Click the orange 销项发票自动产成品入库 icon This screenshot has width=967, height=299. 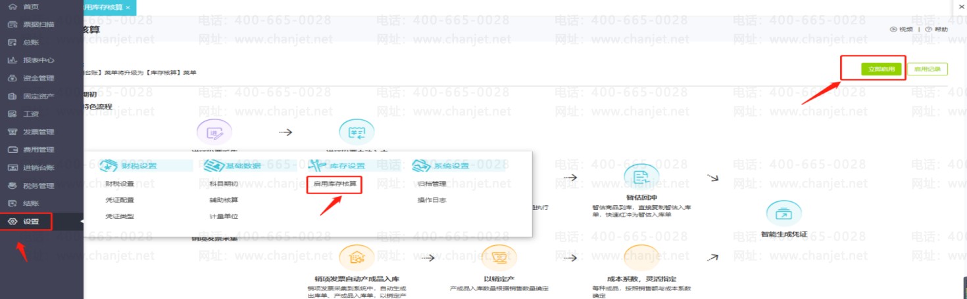click(x=357, y=258)
